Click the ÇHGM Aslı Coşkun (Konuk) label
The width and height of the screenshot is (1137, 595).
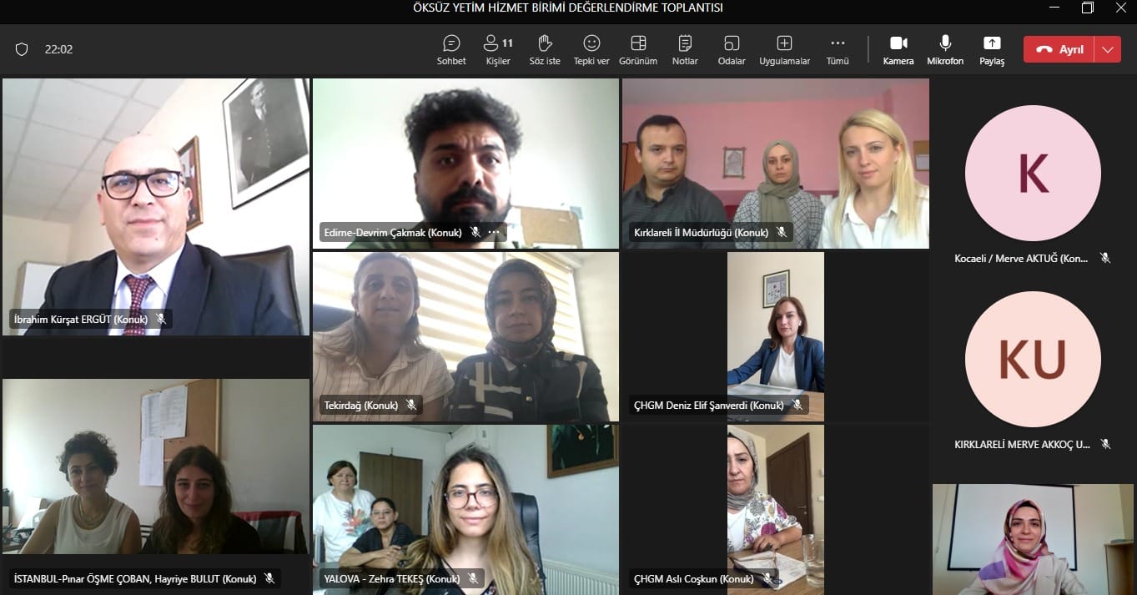tap(694, 577)
